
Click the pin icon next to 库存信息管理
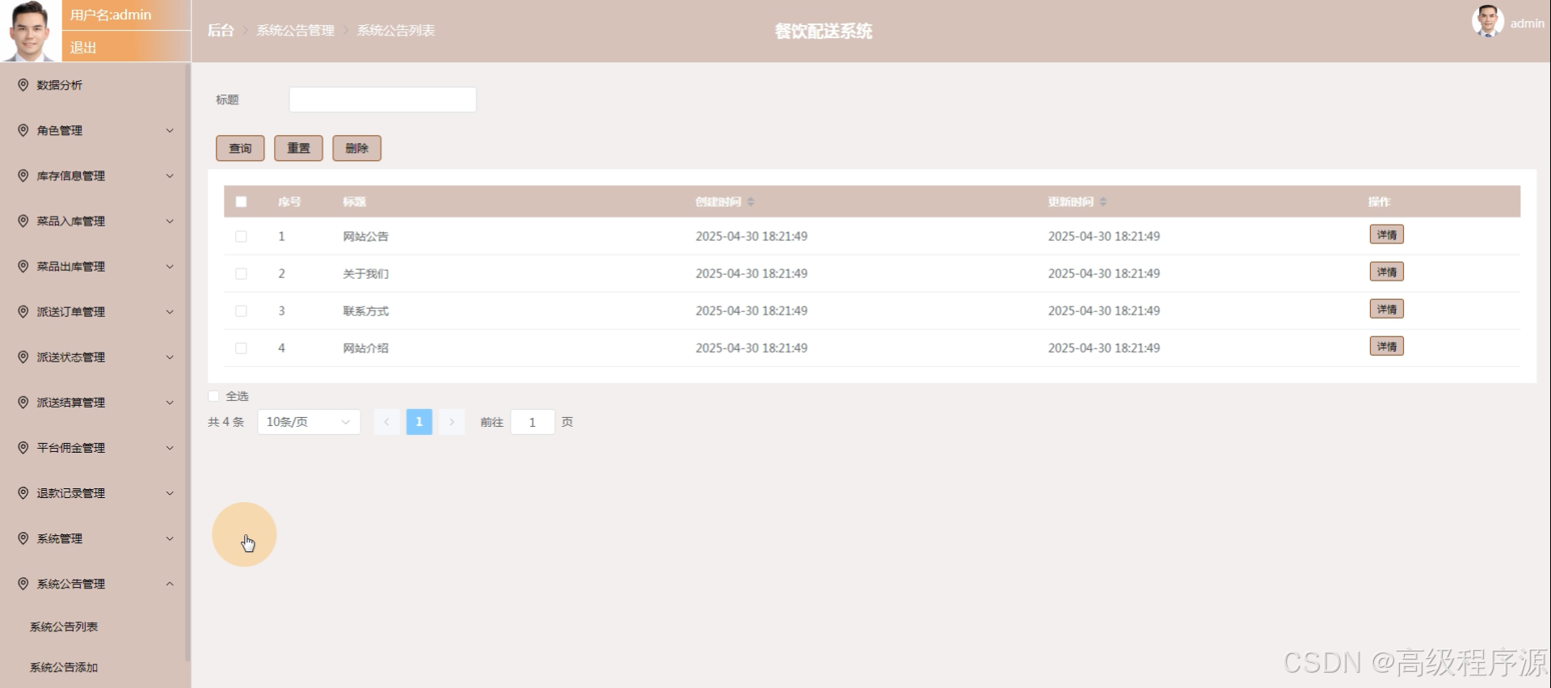23,175
